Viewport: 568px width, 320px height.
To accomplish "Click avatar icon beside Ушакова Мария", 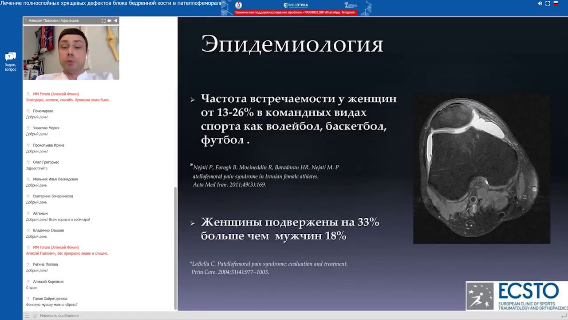I will [29, 128].
